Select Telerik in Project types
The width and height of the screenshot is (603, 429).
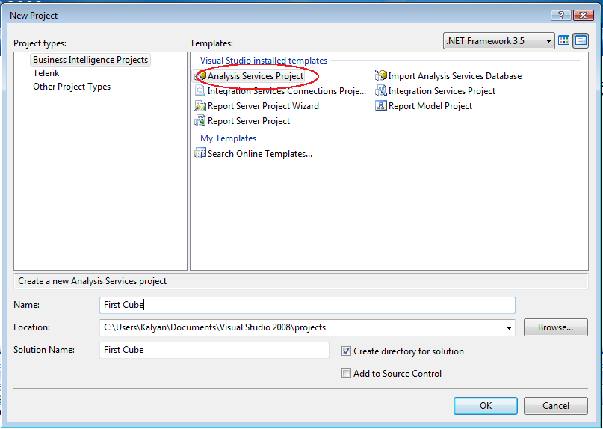click(46, 73)
